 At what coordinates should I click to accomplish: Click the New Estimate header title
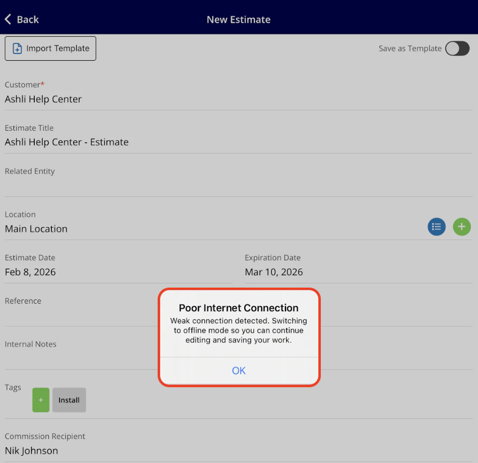[238, 20]
